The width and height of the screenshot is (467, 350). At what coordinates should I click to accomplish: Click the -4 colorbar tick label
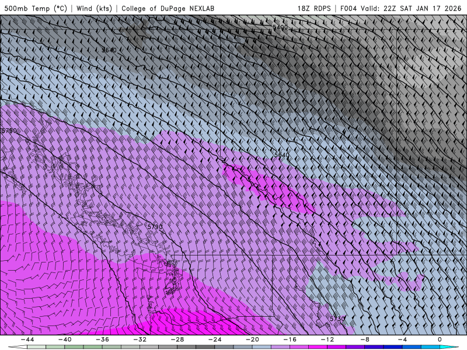(x=403, y=339)
